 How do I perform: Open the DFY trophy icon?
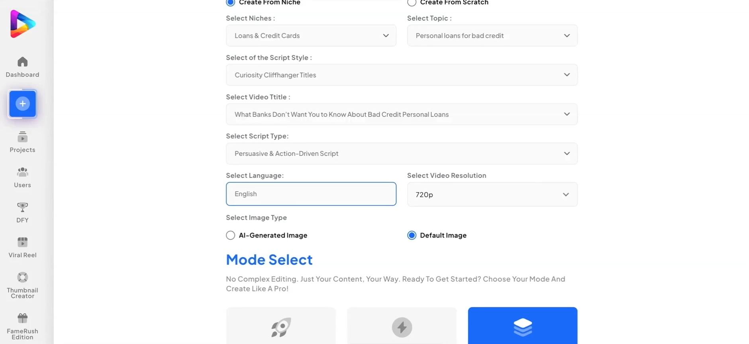pyautogui.click(x=22, y=207)
